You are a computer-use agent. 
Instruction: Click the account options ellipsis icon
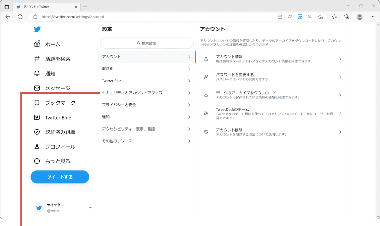[x=91, y=207]
